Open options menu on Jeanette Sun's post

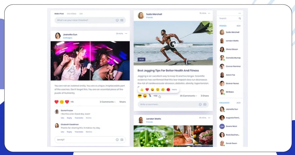[126, 34]
